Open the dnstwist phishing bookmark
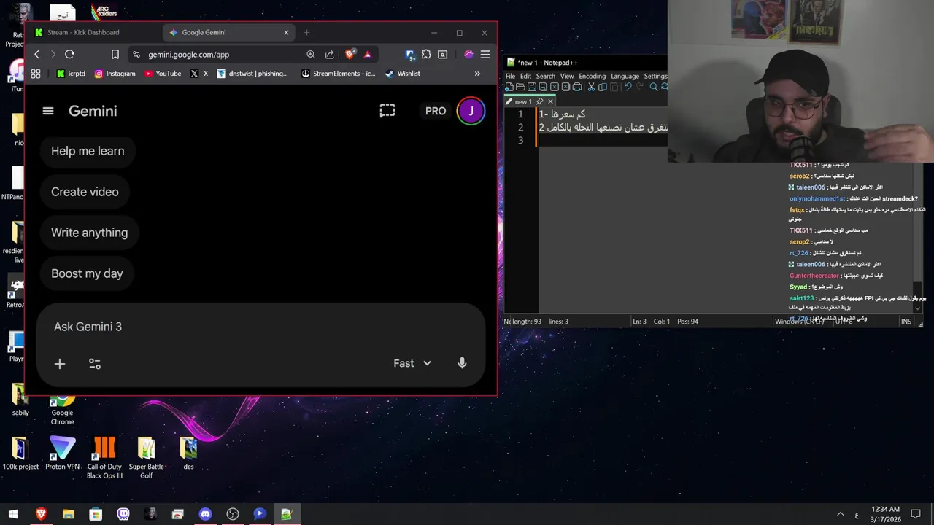The image size is (934, 525). 252,74
